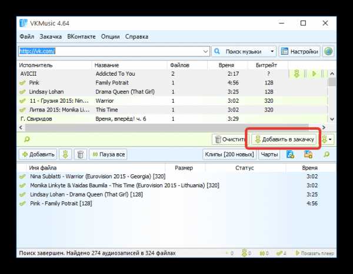Click the trash delete icon in toolbar
Viewport: 353px width, 274px height.
click(81, 154)
